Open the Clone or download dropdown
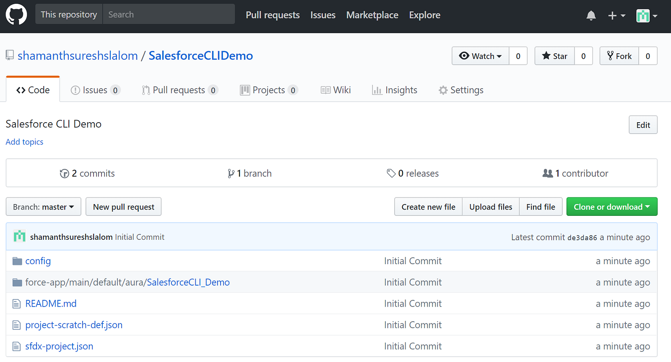 coord(611,207)
